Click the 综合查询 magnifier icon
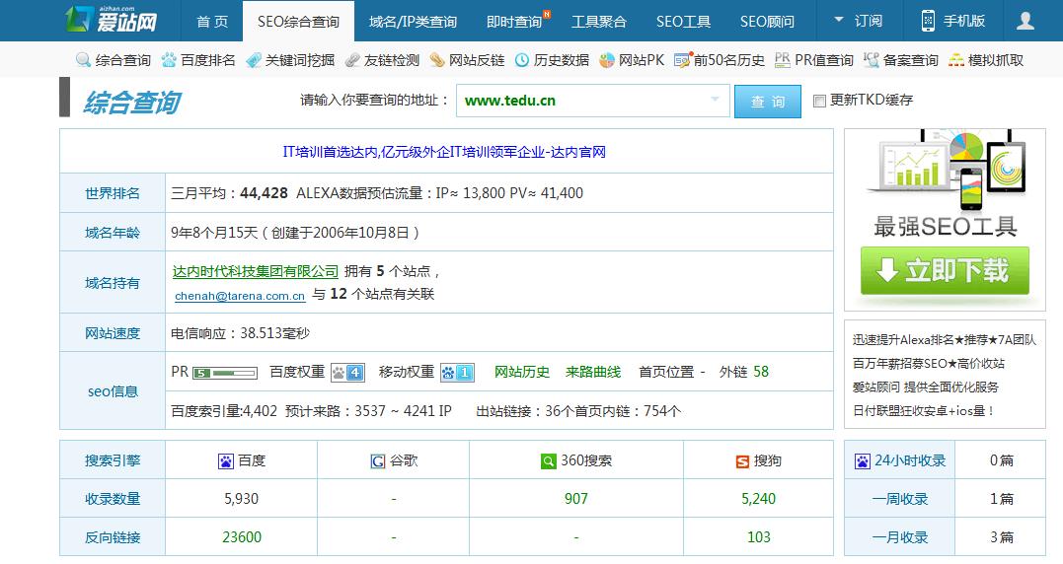Screen dimensions: 1063x564 click(83, 60)
